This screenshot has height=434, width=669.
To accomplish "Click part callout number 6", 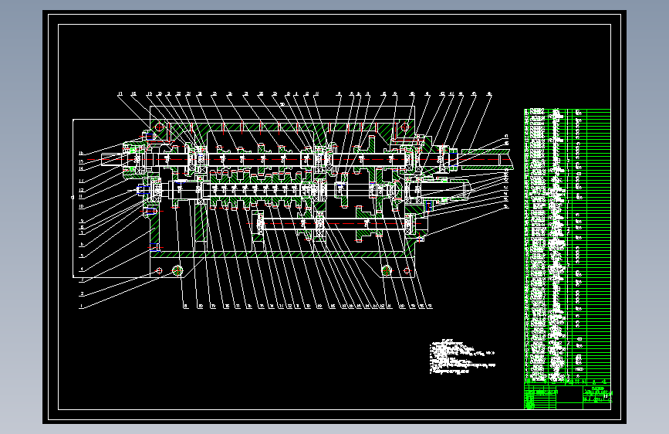I will (82, 244).
